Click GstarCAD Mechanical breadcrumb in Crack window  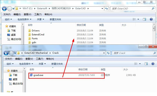pos(36,53)
